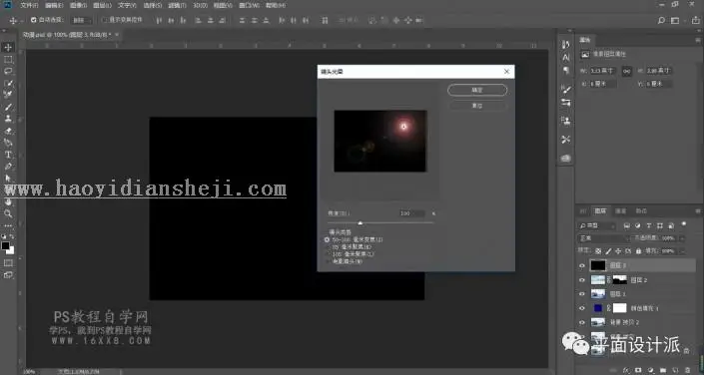Enable the 自动选择 auto-select checkbox
Image resolution: width=704 pixels, height=375 pixels.
pyautogui.click(x=34, y=20)
